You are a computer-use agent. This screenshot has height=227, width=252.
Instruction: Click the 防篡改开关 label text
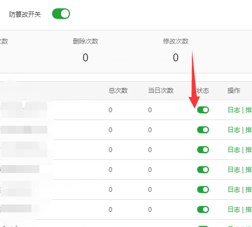click(25, 14)
